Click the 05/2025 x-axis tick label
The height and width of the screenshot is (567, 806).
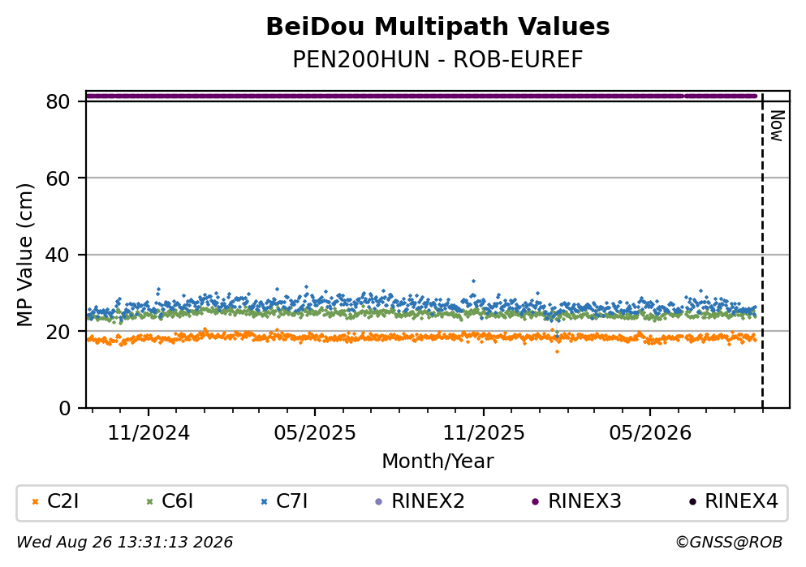(x=315, y=433)
